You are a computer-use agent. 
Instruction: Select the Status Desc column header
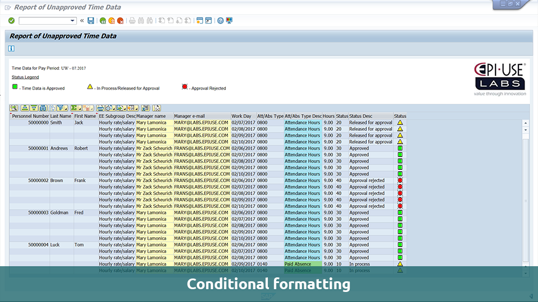point(370,116)
